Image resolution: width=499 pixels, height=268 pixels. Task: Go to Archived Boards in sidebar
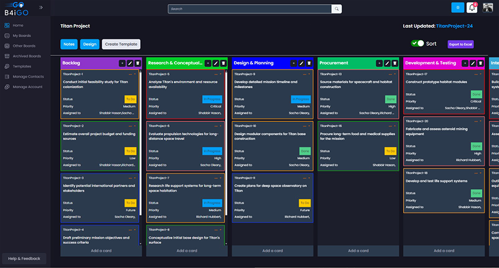point(27,56)
